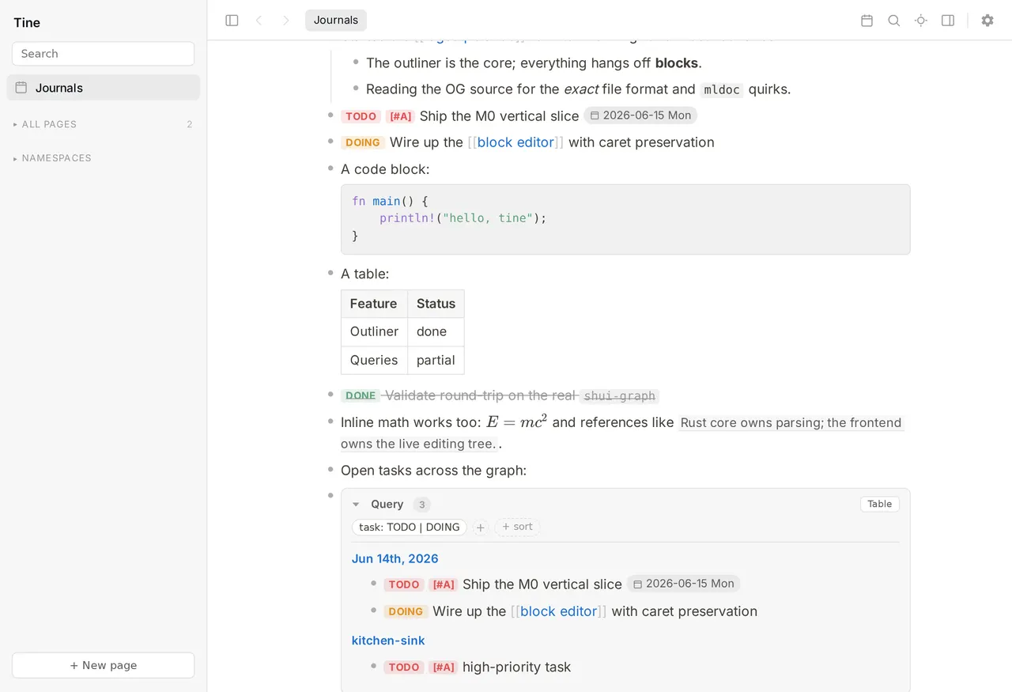The height and width of the screenshot is (692, 1012).
Task: Add a query filter with plus button
Action: [x=480, y=527]
